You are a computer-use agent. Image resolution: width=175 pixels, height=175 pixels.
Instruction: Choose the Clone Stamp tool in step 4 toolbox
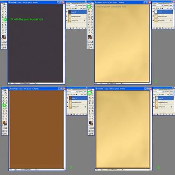coord(90,103)
